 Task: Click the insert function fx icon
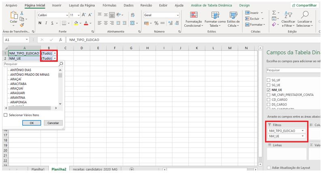coord(60,40)
